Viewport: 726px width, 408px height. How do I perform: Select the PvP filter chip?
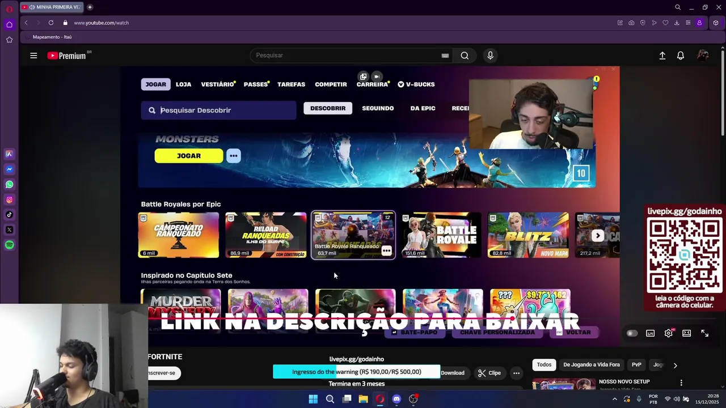coord(636,365)
